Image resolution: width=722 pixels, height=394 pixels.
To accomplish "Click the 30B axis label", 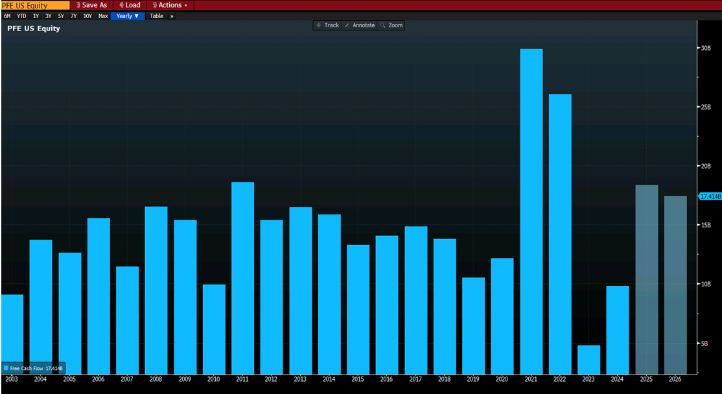I will tap(706, 48).
